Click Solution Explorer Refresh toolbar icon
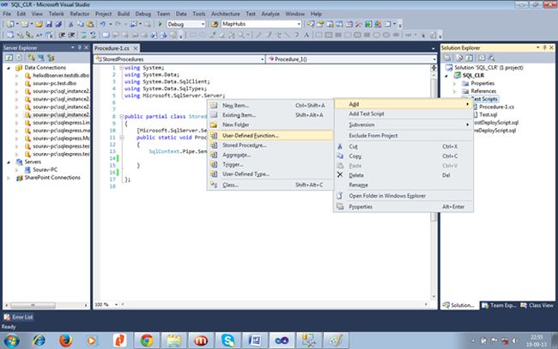Screen dimensions: 558x349 tap(470, 58)
